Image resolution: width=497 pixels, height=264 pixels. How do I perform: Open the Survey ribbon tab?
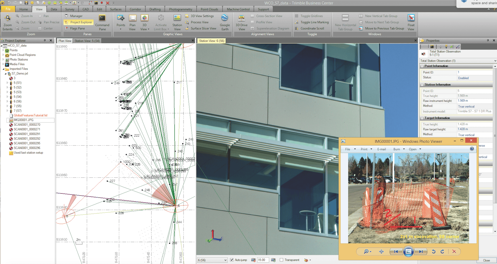point(70,9)
